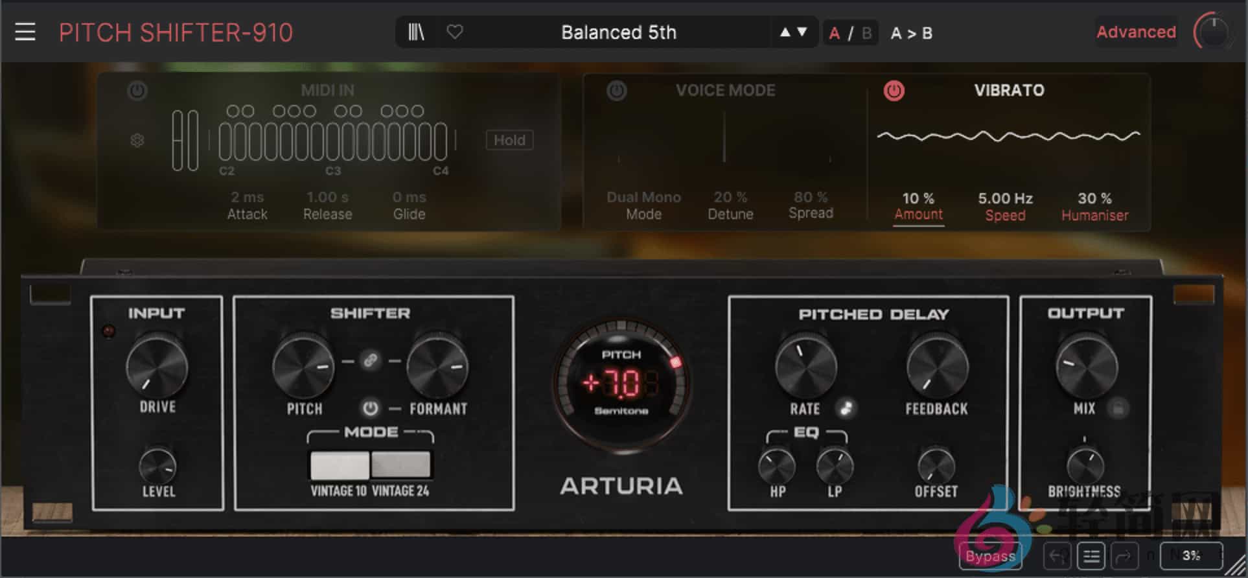
Task: Click the MIDI pitch bend wheel
Action: tap(179, 141)
